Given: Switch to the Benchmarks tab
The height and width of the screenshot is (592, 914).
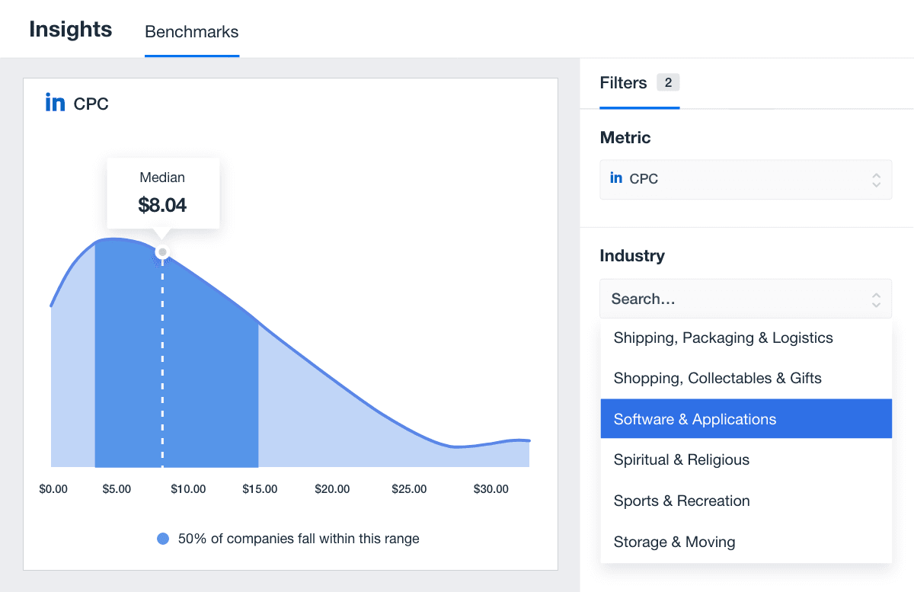Looking at the screenshot, I should tap(192, 32).
